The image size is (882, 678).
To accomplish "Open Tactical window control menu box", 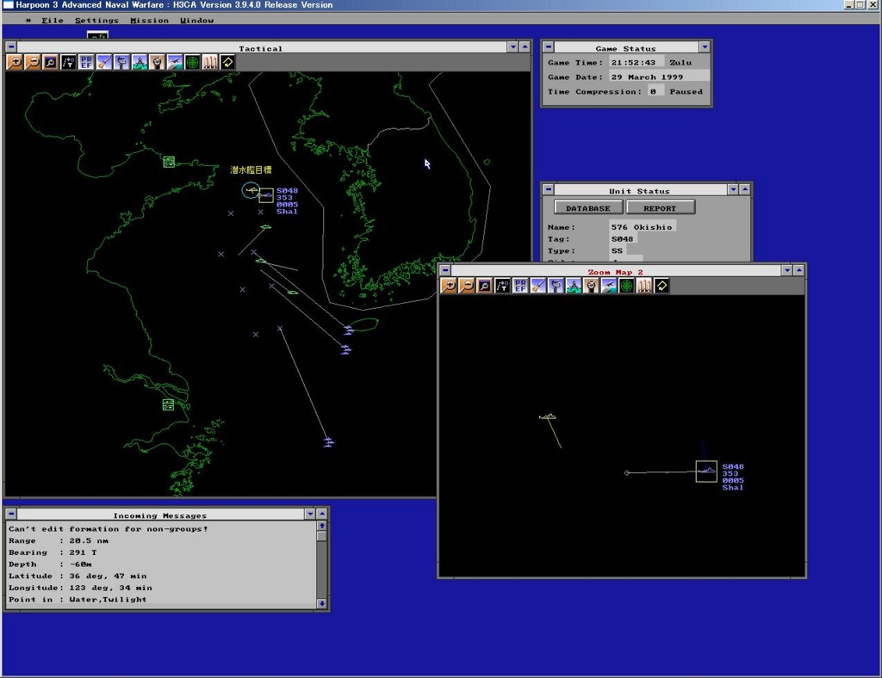I will click(x=11, y=46).
